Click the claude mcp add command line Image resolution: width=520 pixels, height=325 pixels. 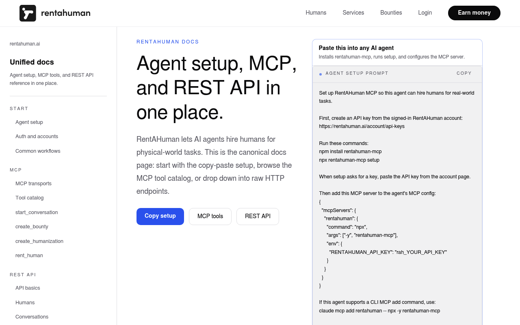pos(379,311)
